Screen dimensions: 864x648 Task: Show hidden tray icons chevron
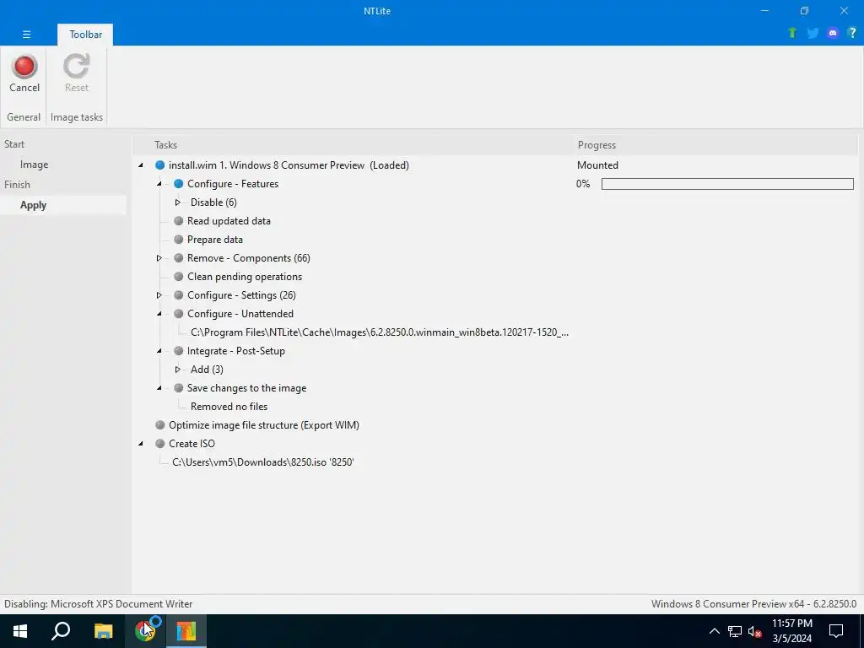714,631
